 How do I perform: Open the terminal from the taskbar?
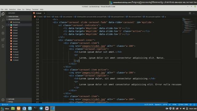[36, 108]
